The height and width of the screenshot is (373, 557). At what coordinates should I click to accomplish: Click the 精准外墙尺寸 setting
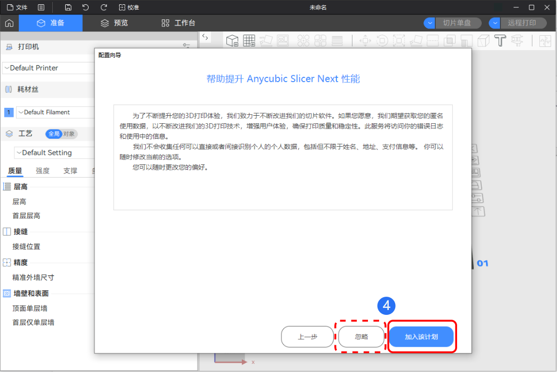34,277
